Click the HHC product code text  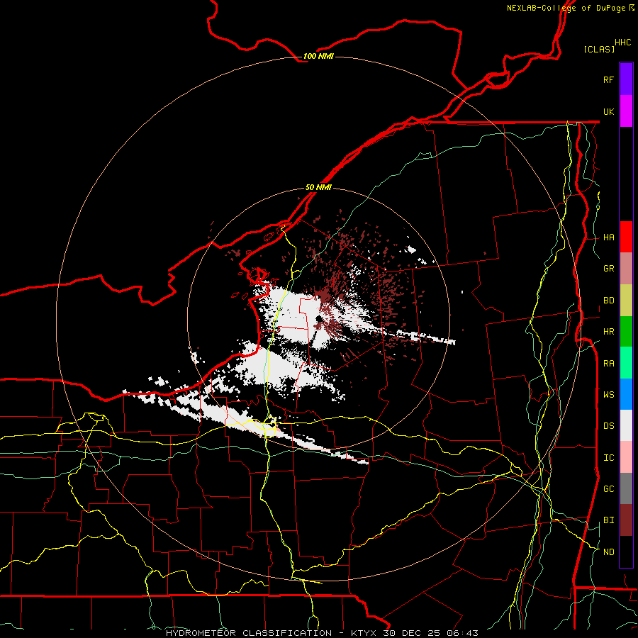622,43
